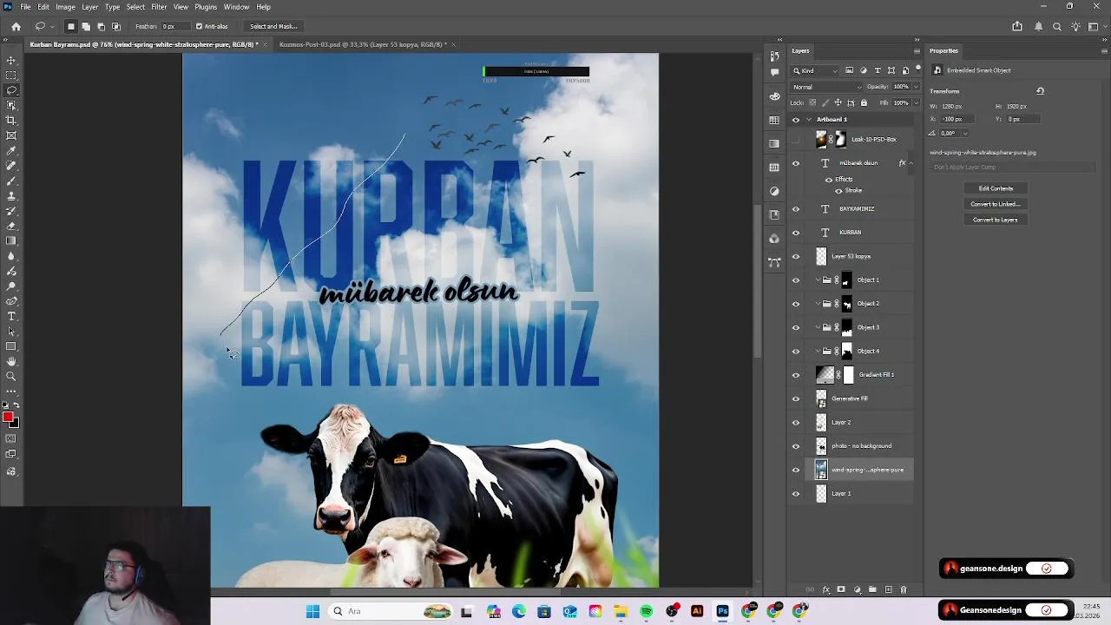Viewport: 1111px width, 625px height.
Task: Open the Plugins menu
Action: (x=206, y=7)
